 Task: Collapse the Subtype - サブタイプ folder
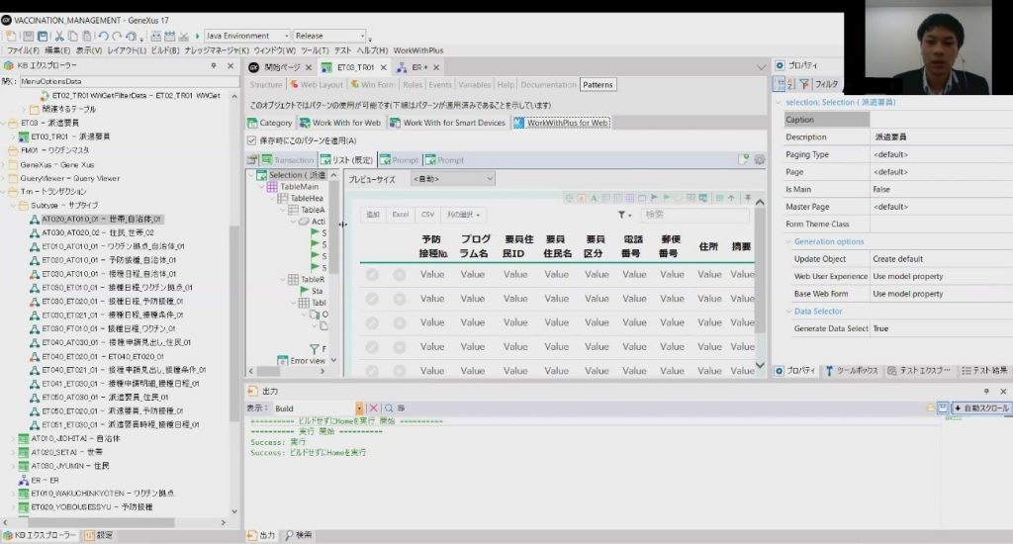13,206
